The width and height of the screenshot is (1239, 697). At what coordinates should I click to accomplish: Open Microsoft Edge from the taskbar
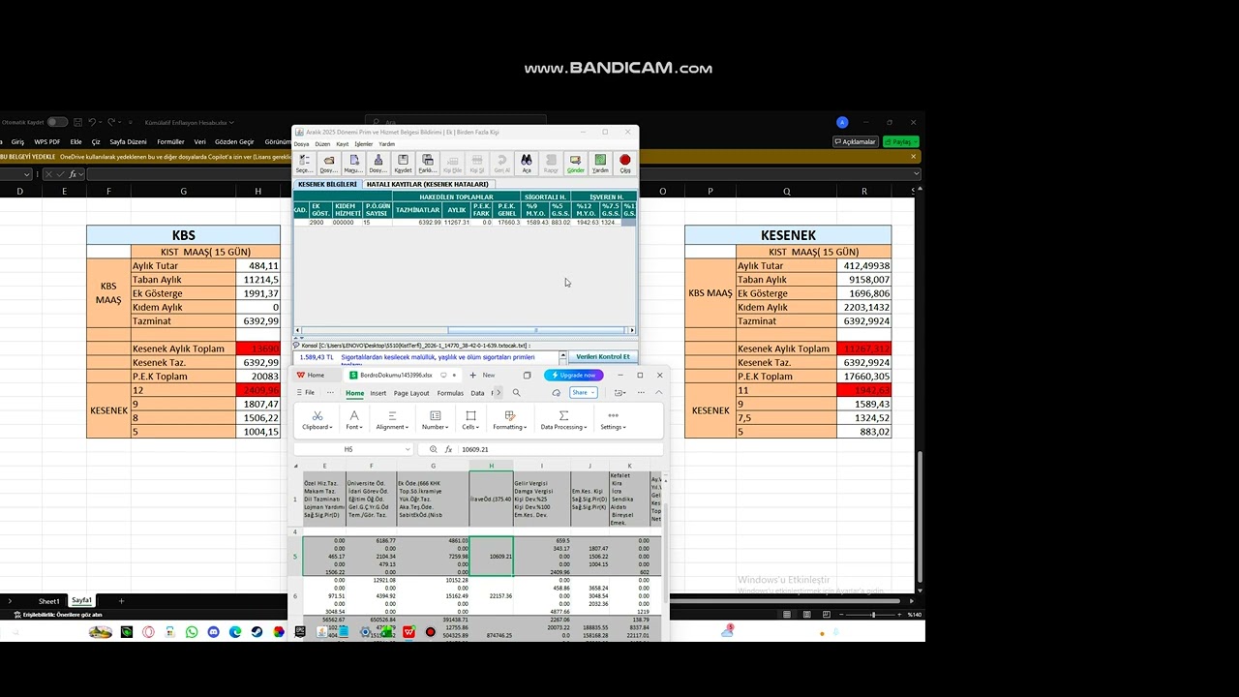click(x=235, y=632)
